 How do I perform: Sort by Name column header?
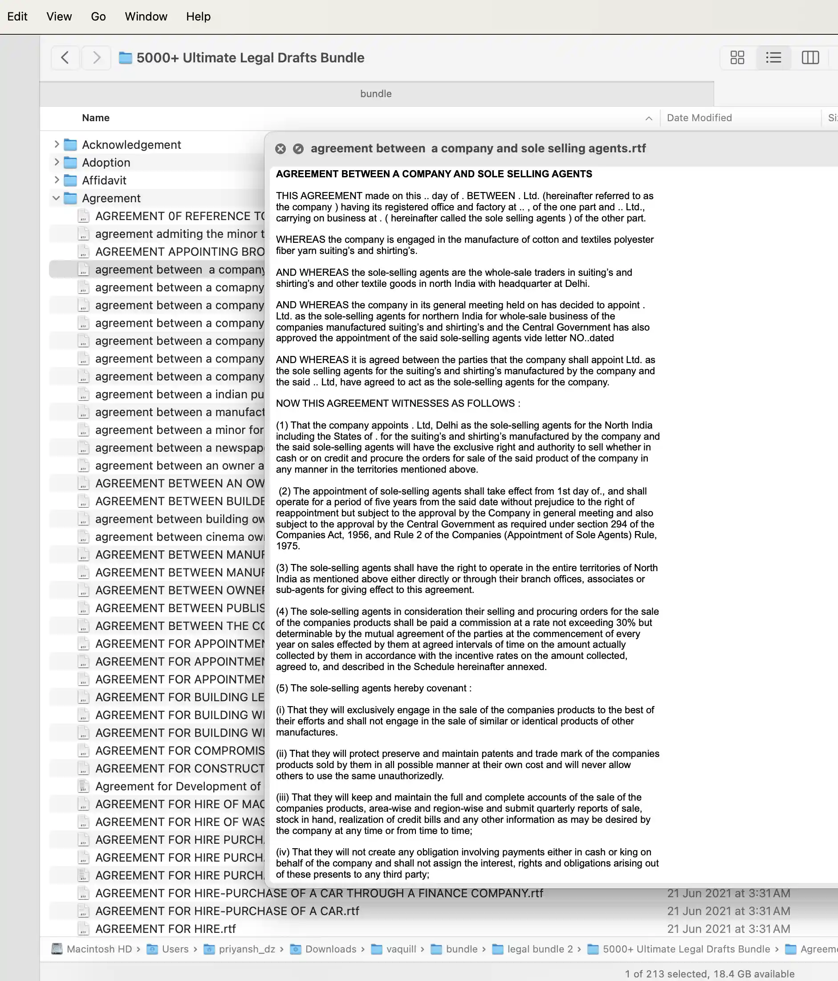96,118
